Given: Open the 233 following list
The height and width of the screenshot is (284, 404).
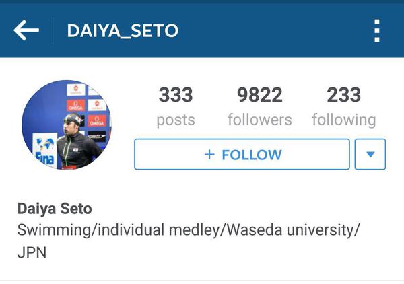Looking at the screenshot, I should pyautogui.click(x=343, y=95).
